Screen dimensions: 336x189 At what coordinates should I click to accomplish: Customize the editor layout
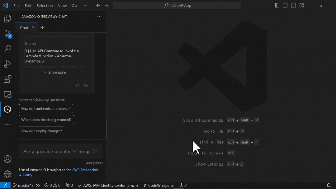tap(302, 5)
